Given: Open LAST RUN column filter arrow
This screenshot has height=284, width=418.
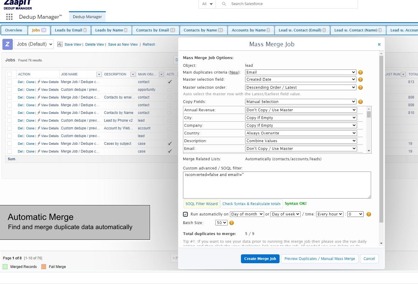Looking at the screenshot, I should click(x=403, y=74).
